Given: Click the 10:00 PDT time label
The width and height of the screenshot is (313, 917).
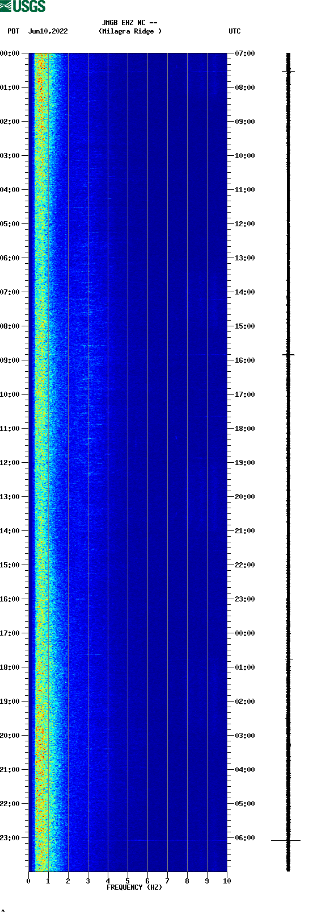Looking at the screenshot, I should coord(10,395).
